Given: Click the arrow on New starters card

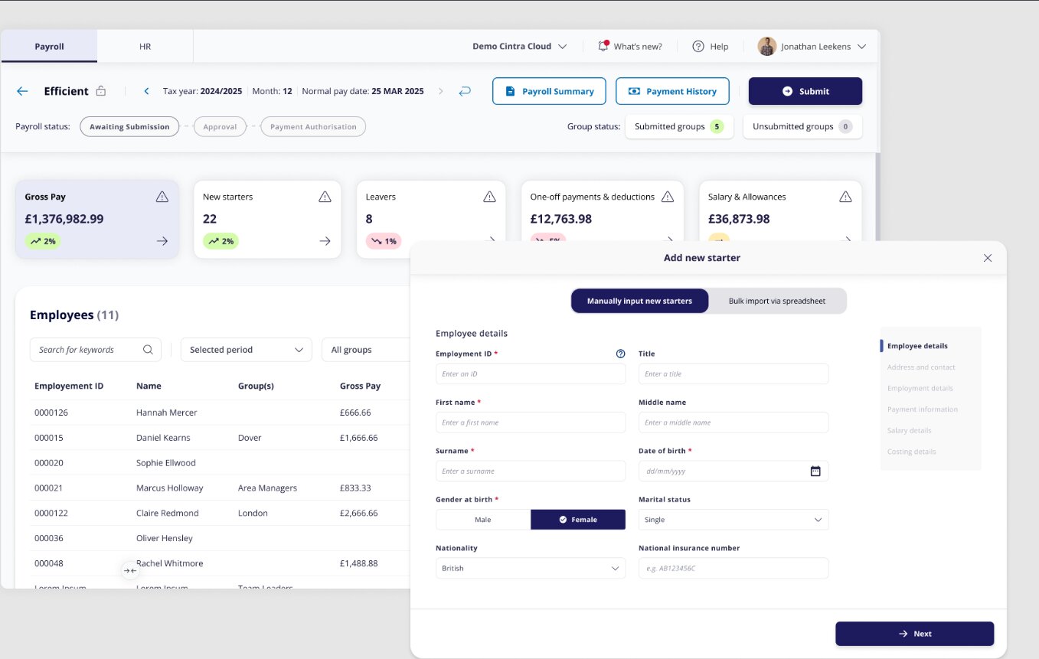Looking at the screenshot, I should 325,241.
